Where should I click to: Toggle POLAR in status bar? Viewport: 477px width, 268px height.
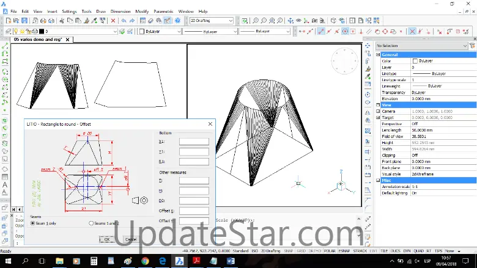(330, 251)
